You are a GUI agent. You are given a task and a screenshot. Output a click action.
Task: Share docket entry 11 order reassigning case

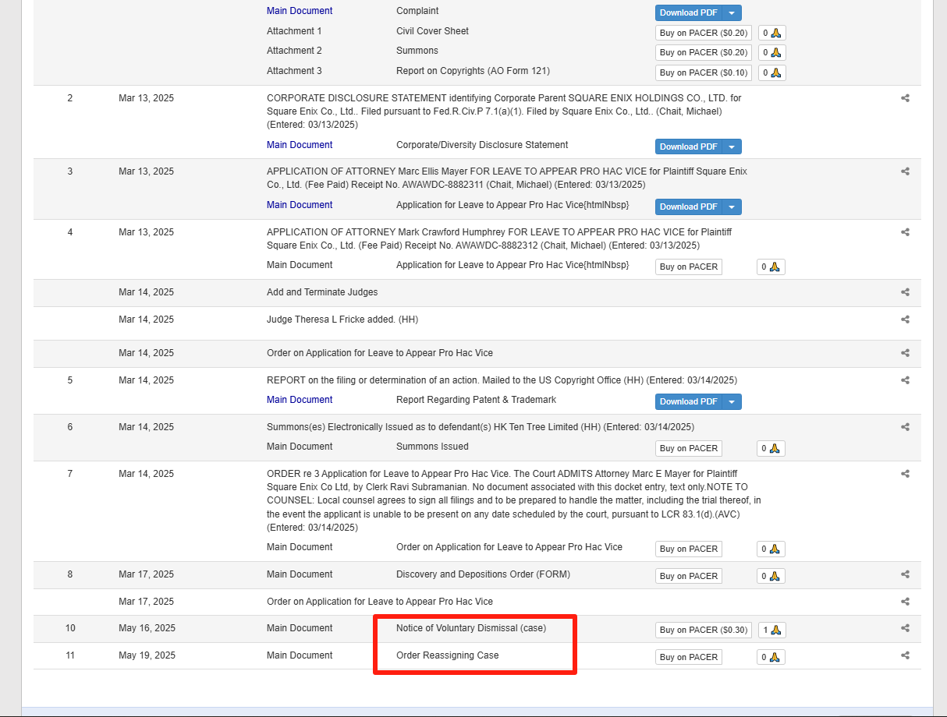905,655
